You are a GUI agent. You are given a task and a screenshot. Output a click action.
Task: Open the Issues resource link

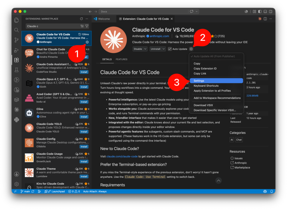(x=238, y=158)
